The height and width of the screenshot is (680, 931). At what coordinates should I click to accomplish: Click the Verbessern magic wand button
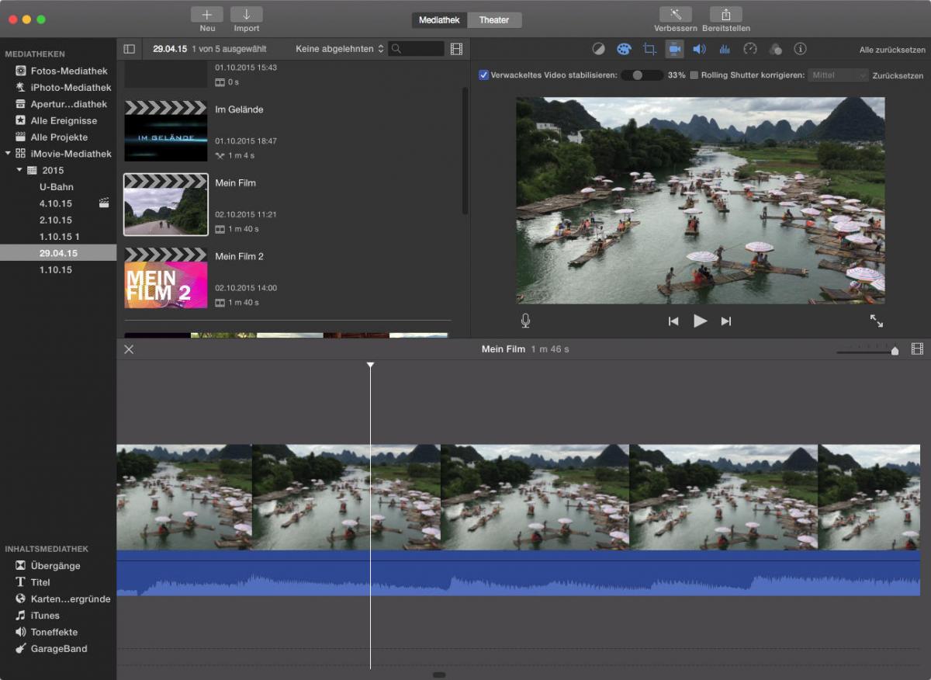click(675, 15)
